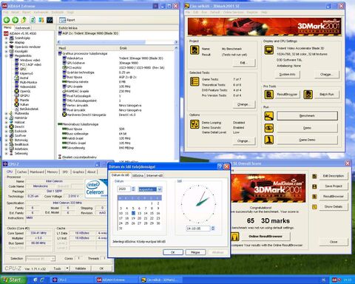Click 3DMark Options section icon
Image resolution: width=355 pixels, height=284 pixels.
pyautogui.click(x=195, y=124)
